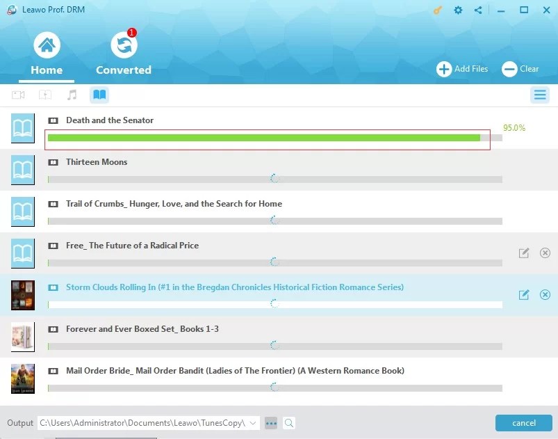Image resolution: width=558 pixels, height=439 pixels.
Task: Switch to the Converted tab
Action: coord(124,56)
